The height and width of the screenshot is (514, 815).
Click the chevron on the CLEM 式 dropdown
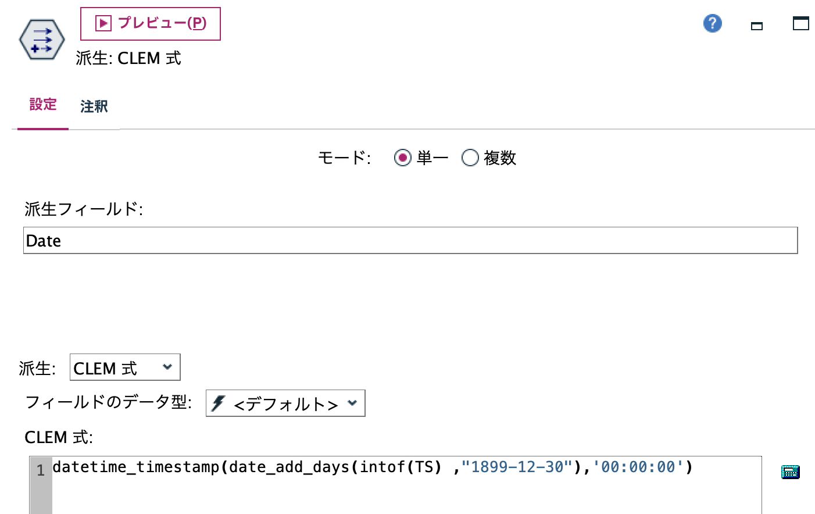[x=168, y=367]
